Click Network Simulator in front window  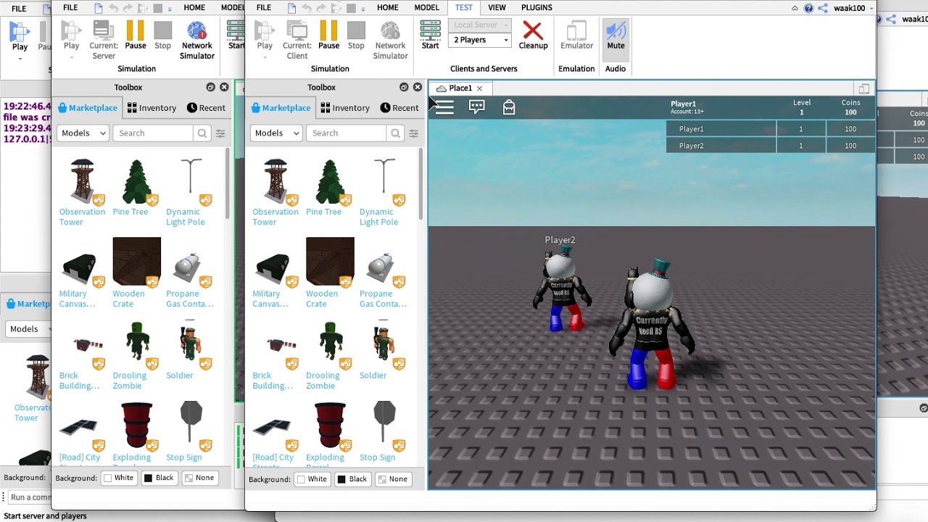(390, 41)
